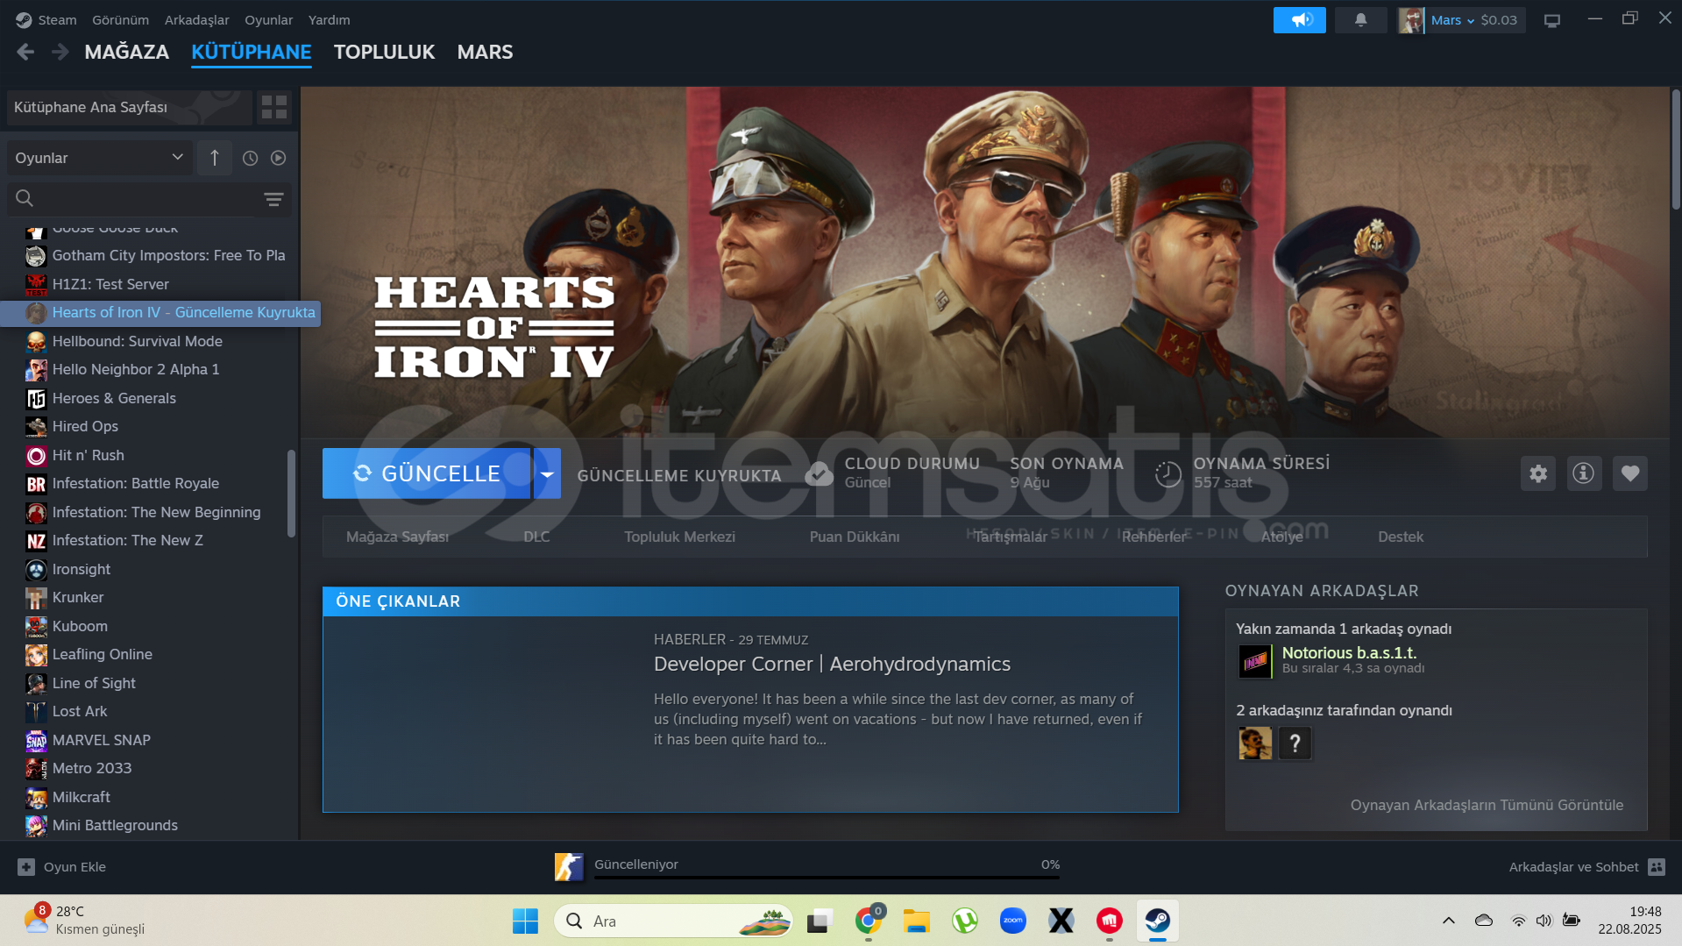1682x946 pixels.
Task: Click the Steam logo in menu bar
Action: [x=24, y=19]
